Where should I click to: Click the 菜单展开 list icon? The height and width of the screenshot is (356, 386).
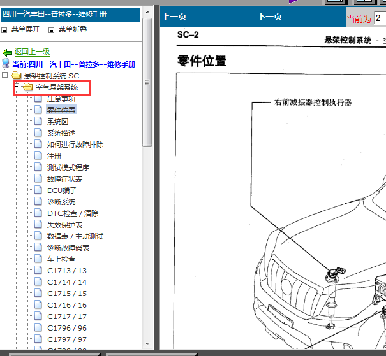coord(4,30)
